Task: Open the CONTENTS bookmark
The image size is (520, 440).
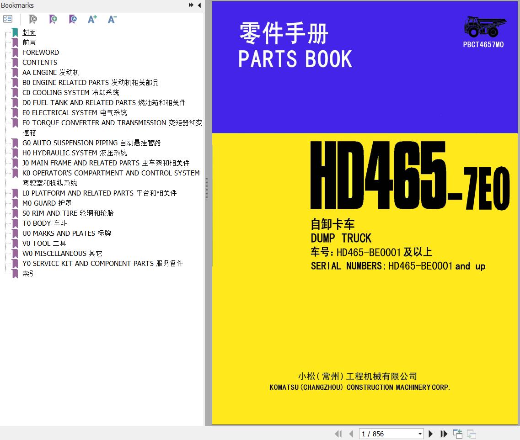Action: [39, 62]
